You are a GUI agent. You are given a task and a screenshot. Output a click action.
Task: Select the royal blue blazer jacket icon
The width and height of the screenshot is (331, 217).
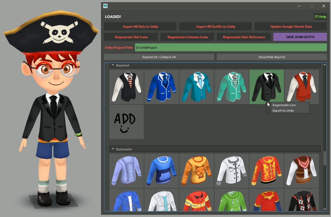162,87
